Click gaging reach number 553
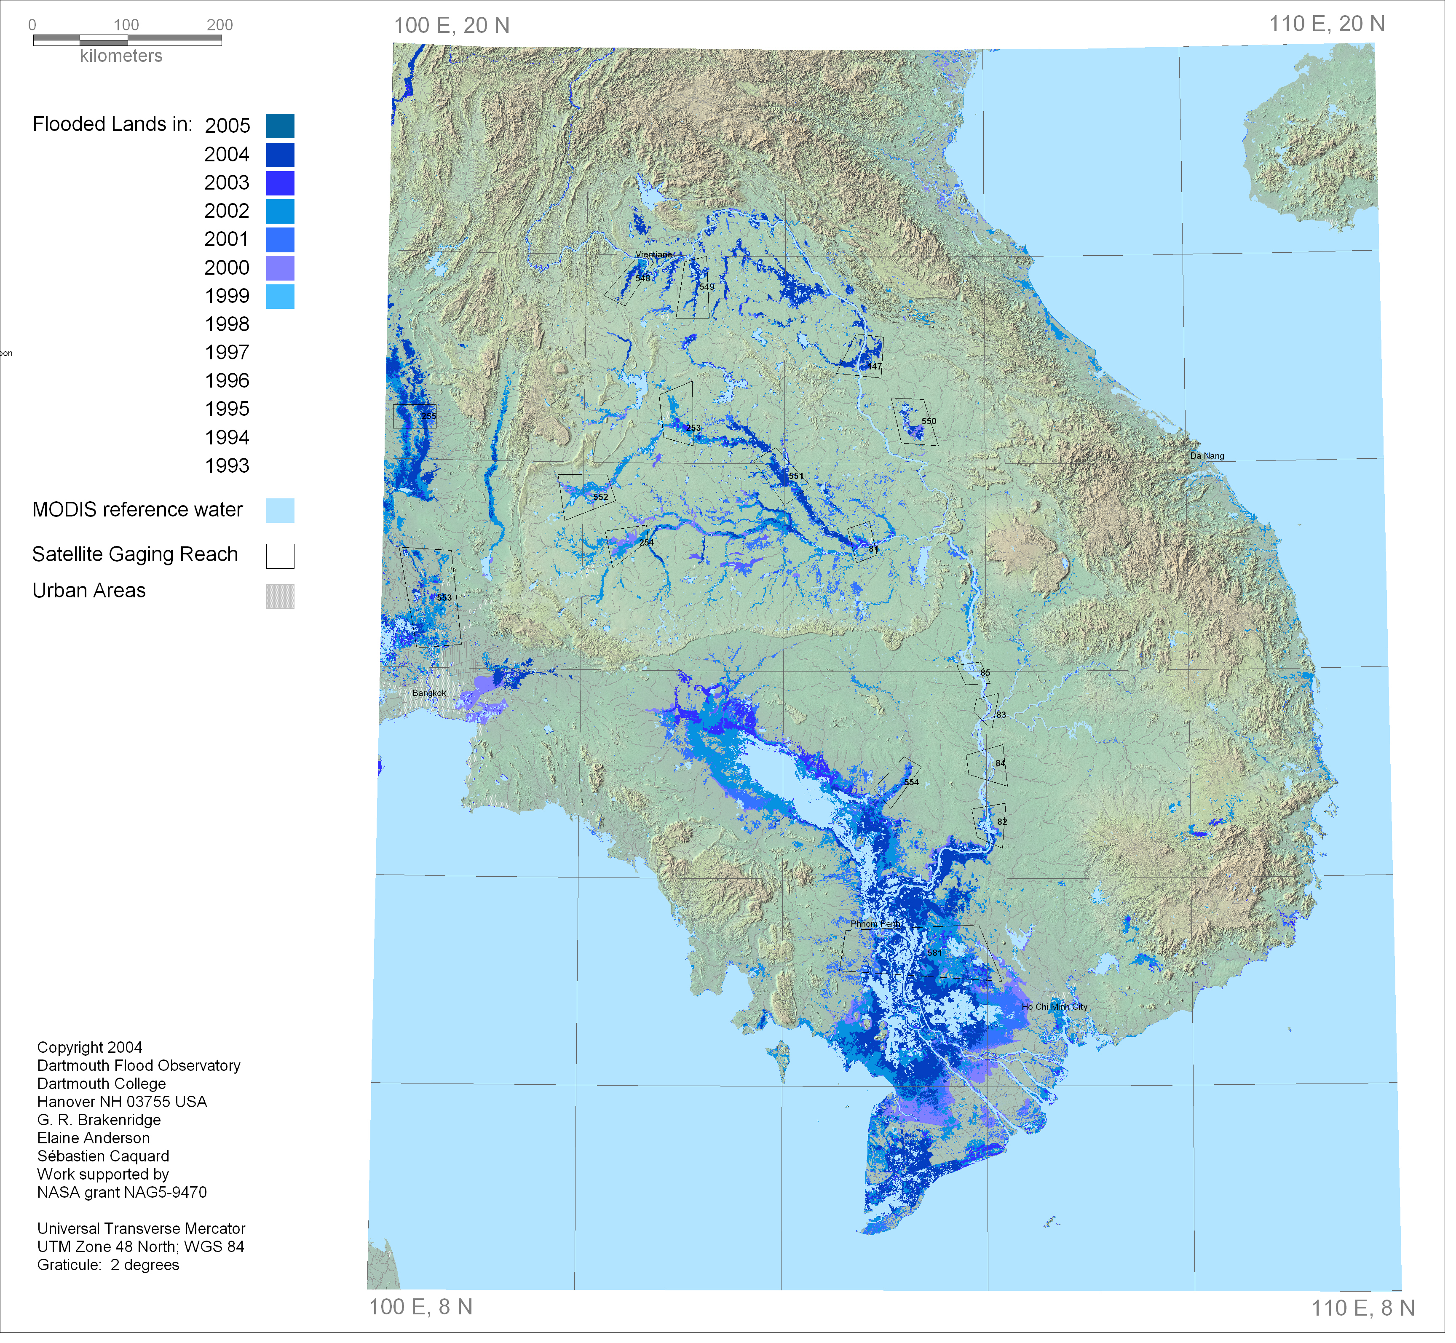This screenshot has height=1343, width=1456. coord(444,598)
